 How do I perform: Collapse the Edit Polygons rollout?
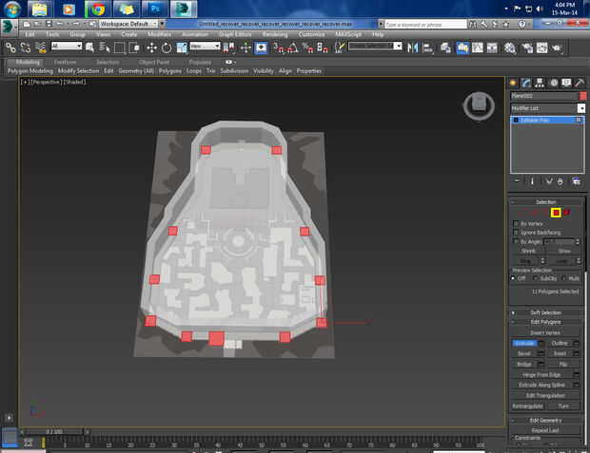tap(545, 322)
